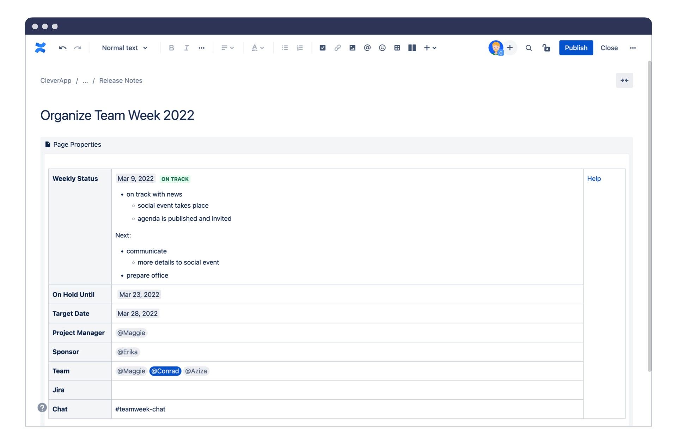Insert a table using the table icon
Image resolution: width=677 pixels, height=443 pixels.
click(397, 48)
